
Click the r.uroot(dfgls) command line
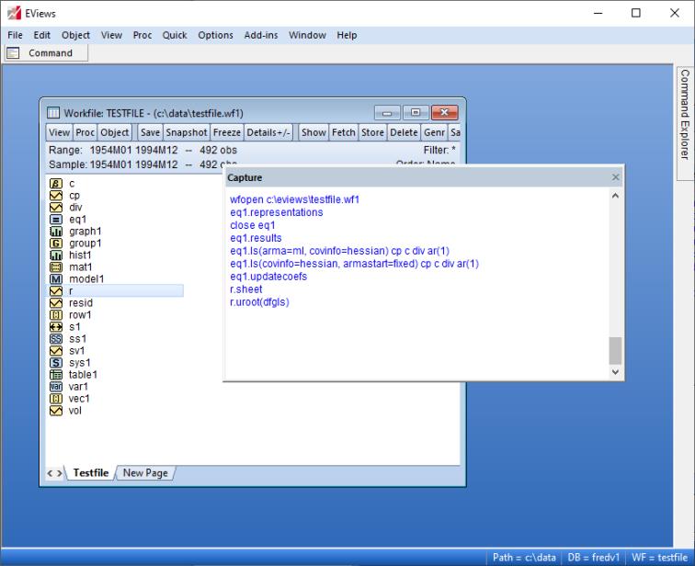click(x=259, y=302)
